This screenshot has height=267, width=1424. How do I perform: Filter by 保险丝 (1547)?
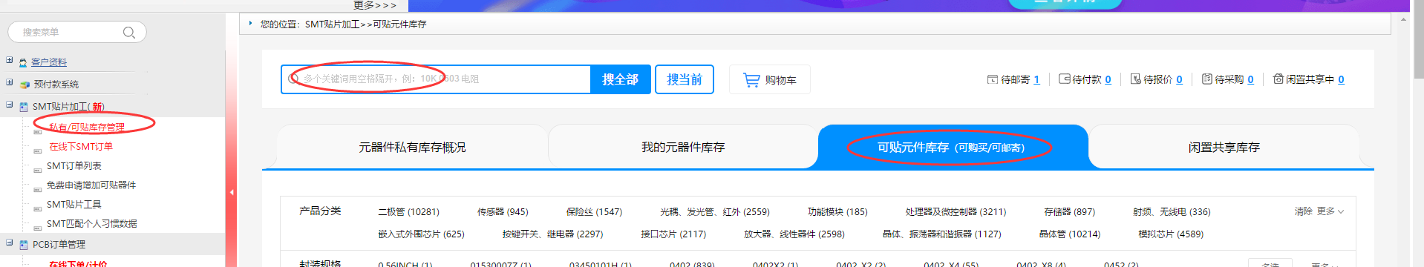point(594,212)
